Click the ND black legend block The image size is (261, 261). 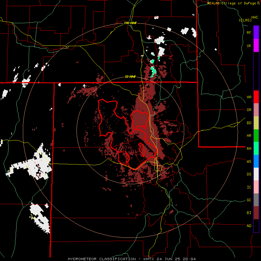tap(256, 226)
